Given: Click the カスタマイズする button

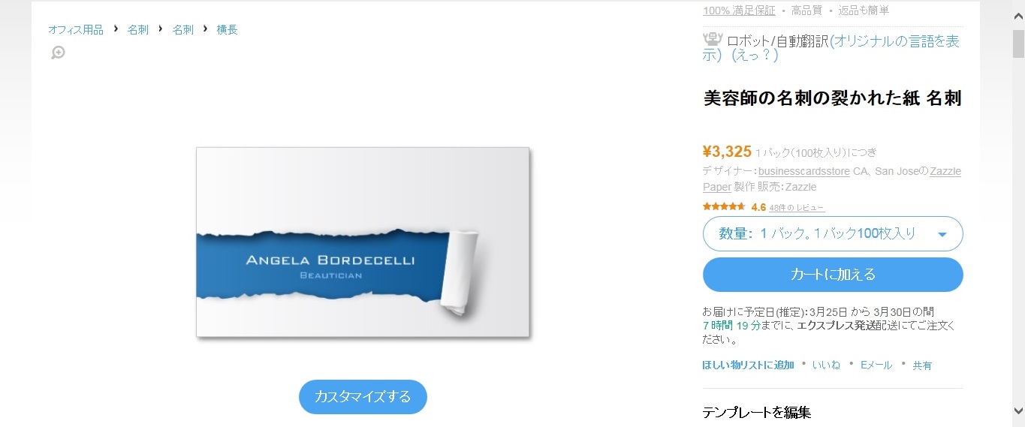Looking at the screenshot, I should pyautogui.click(x=363, y=397).
